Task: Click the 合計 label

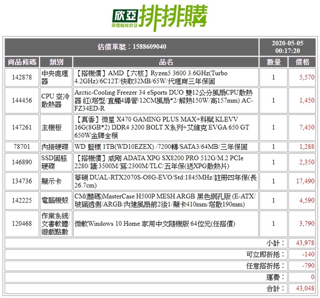Action: click(275, 289)
